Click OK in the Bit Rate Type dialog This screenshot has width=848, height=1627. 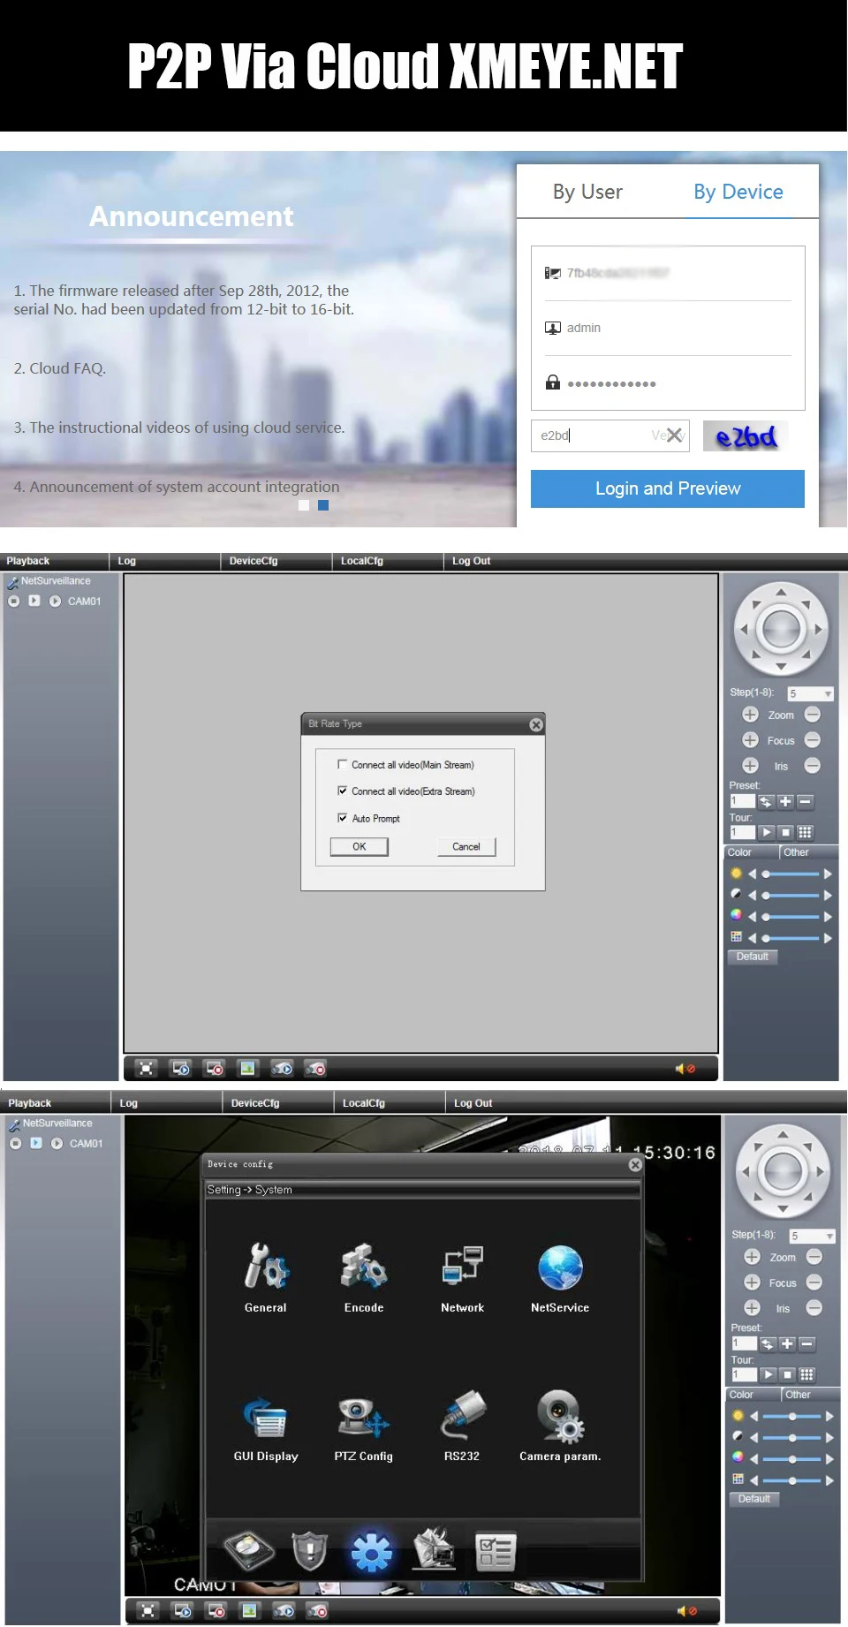pos(360,846)
